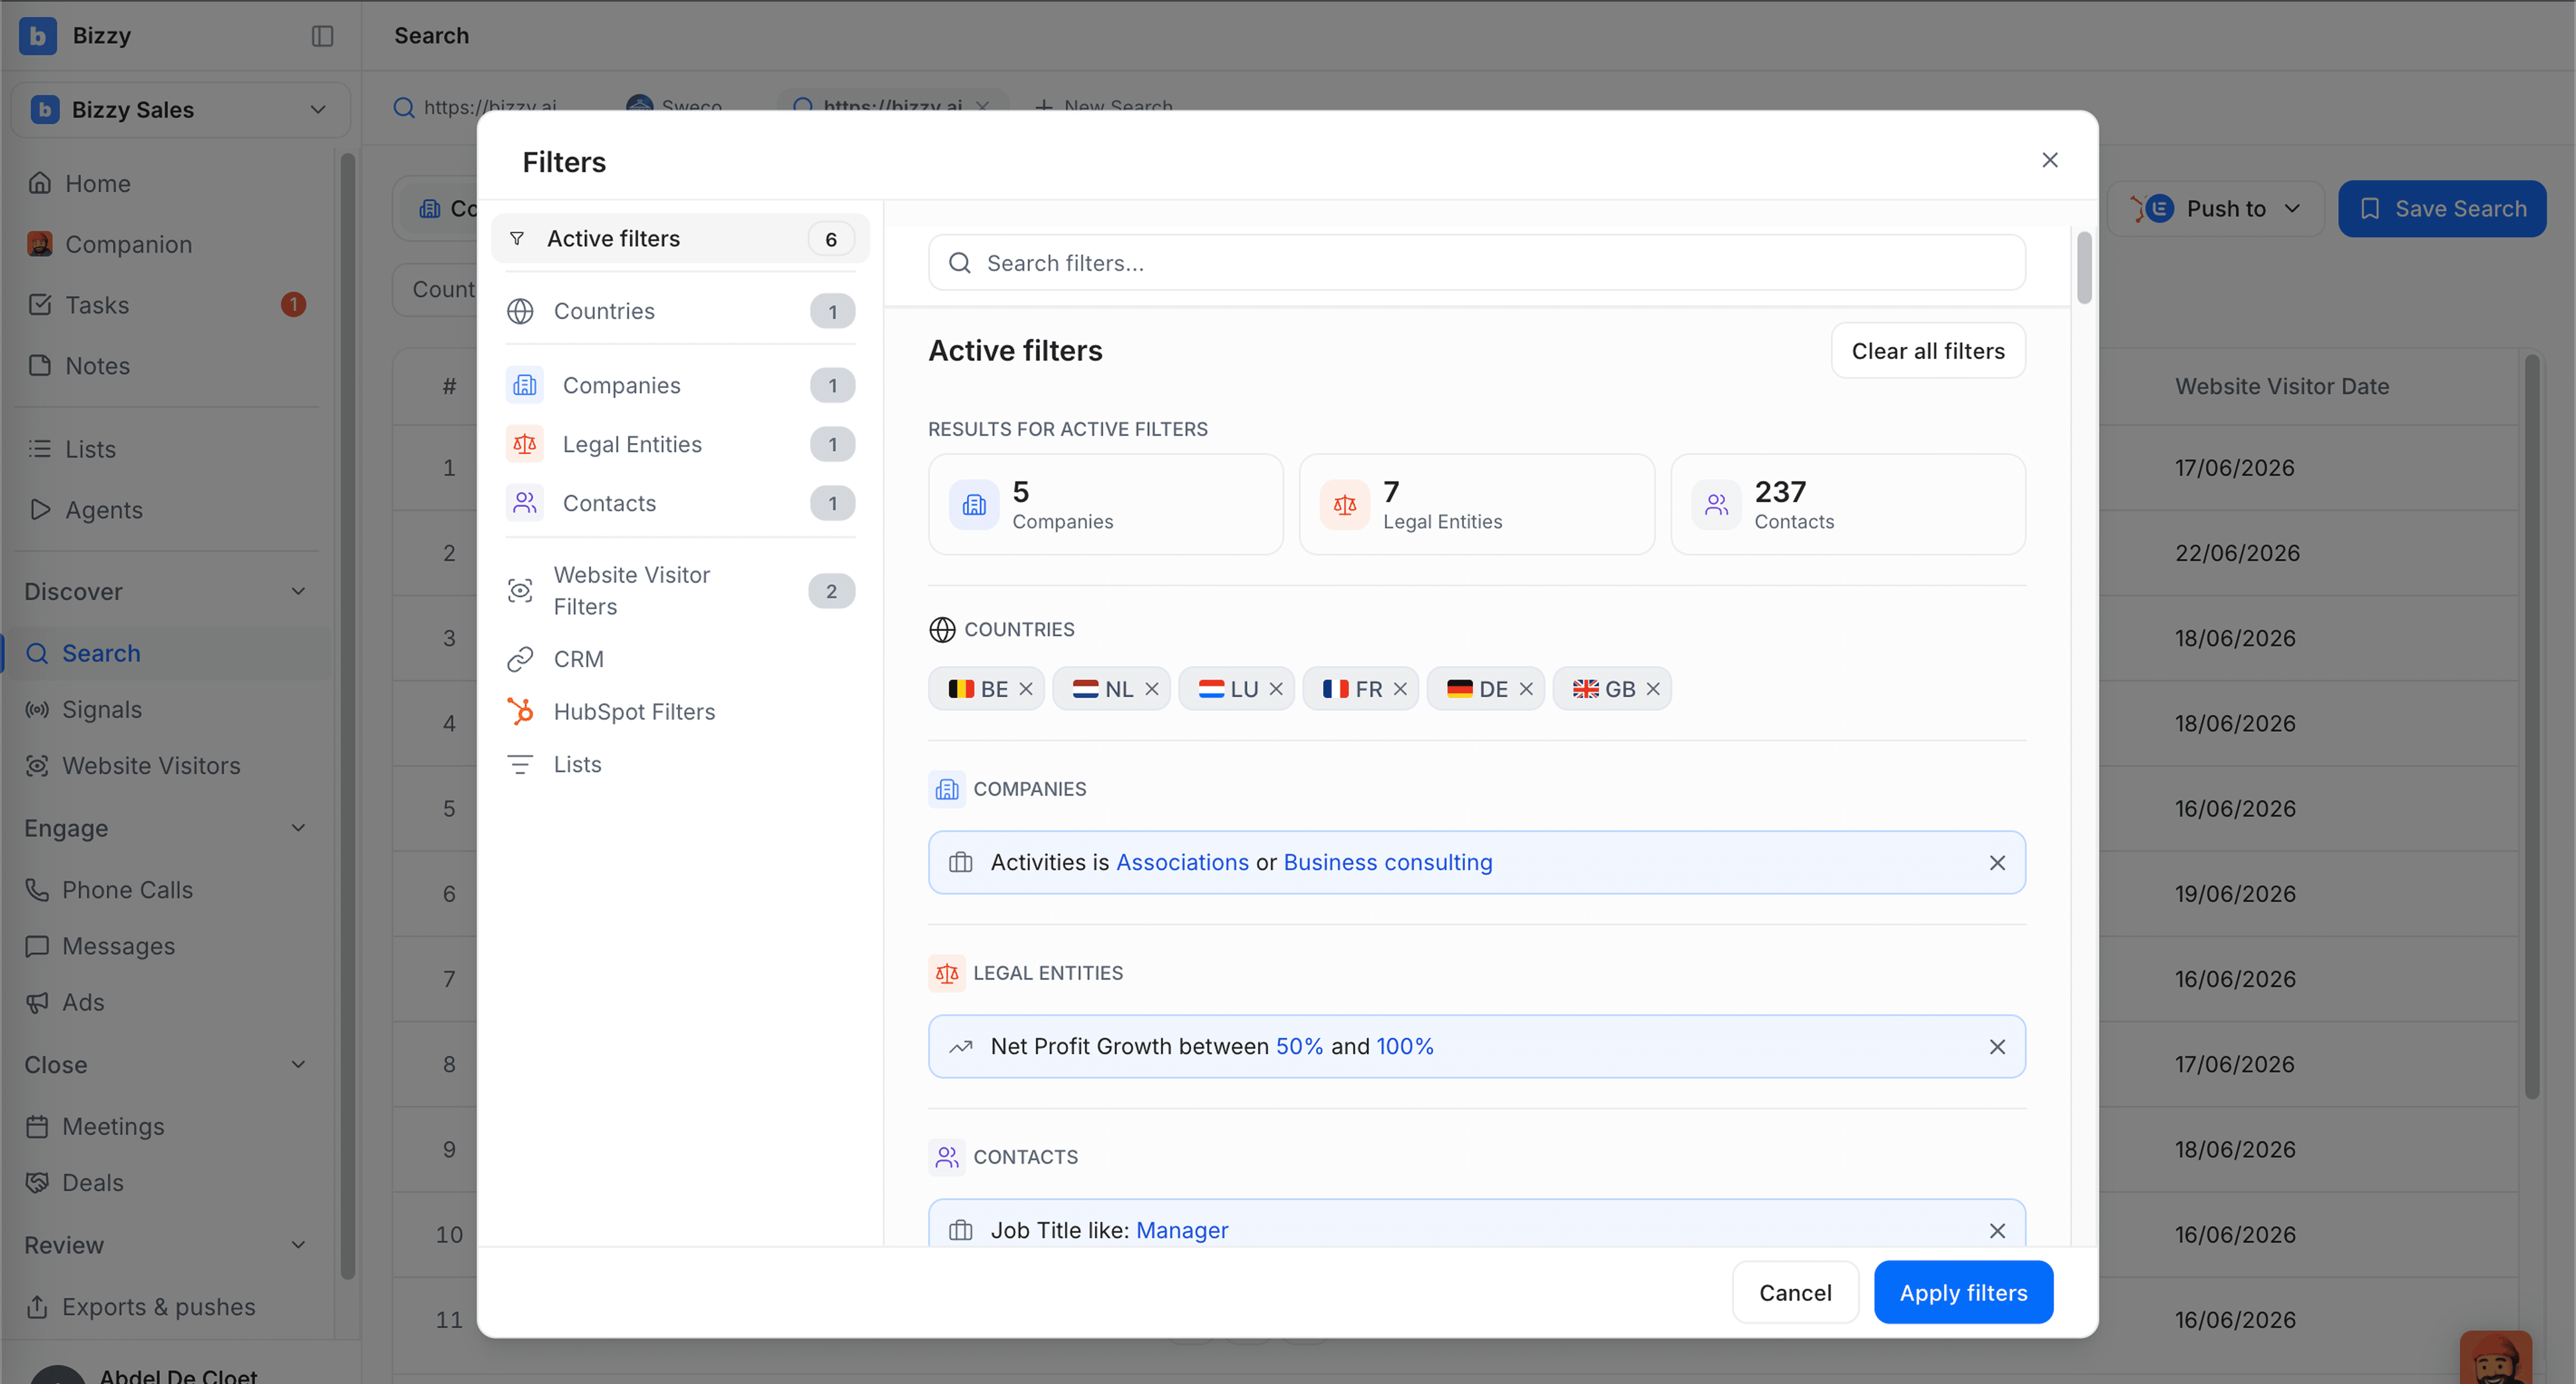Collapse the sidebar panel toggle icon

(x=322, y=36)
